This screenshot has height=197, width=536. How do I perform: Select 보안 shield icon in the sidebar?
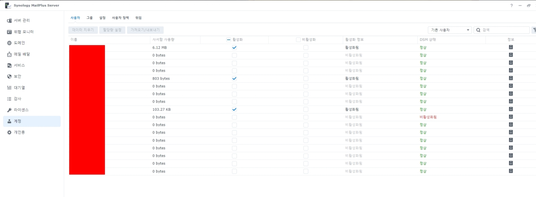9,76
